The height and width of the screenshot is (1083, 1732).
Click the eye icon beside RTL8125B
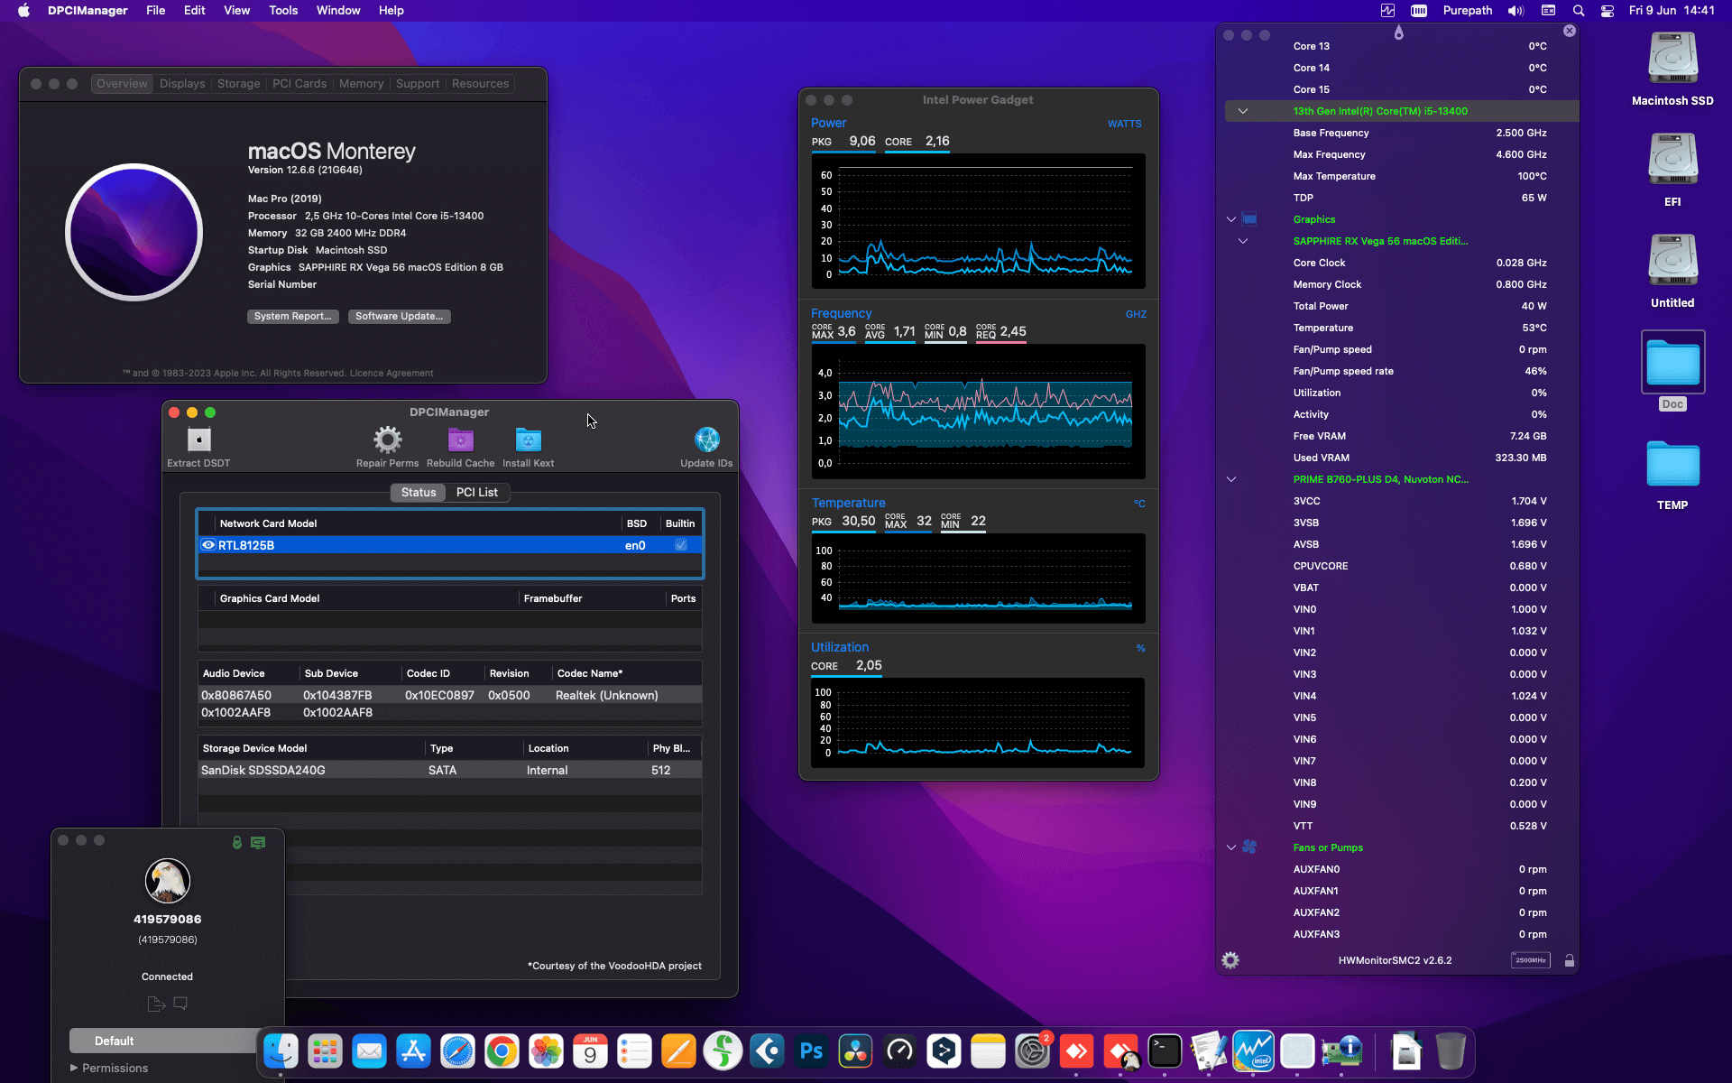[x=208, y=545]
